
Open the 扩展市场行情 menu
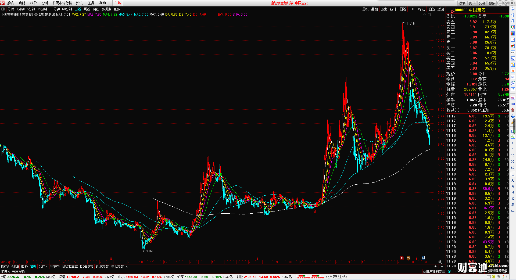tap(62, 3)
